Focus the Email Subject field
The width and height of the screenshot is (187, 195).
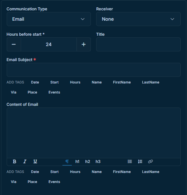[93, 70]
